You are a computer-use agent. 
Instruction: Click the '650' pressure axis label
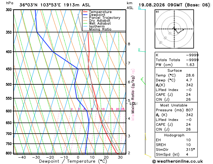click(x=9, y=123)
